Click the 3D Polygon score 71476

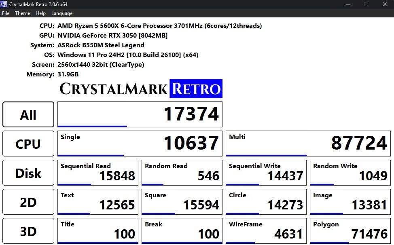pyautogui.click(x=350, y=231)
